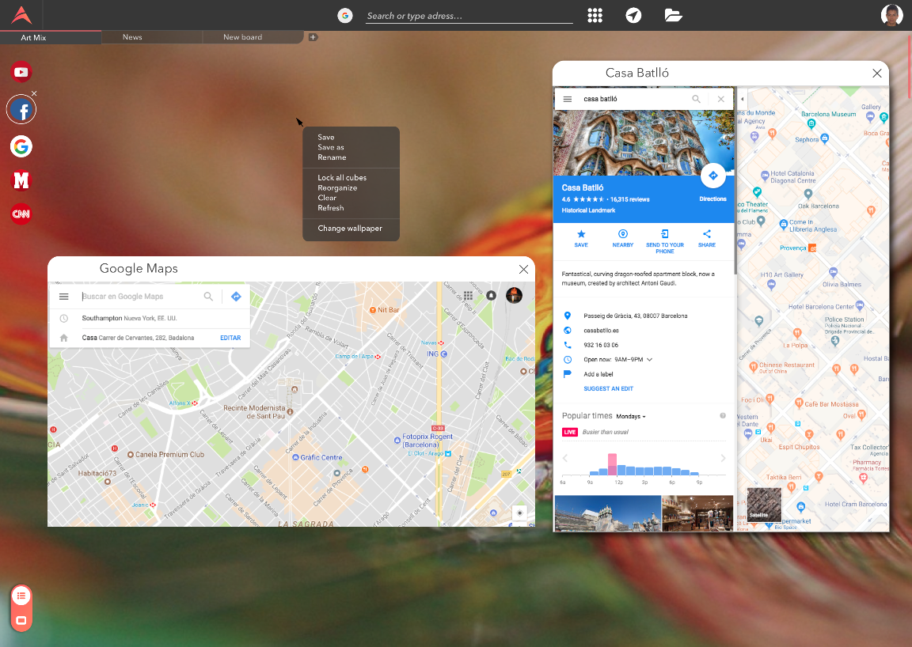The image size is (912, 647).
Task: Add a new board with plus button
Action: coord(313,37)
